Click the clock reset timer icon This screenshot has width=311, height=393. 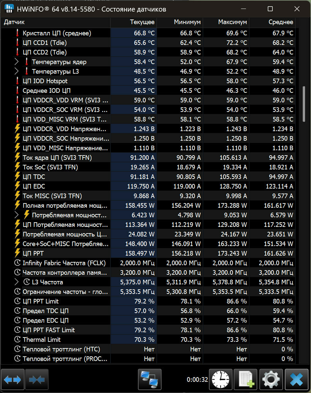tap(221, 379)
